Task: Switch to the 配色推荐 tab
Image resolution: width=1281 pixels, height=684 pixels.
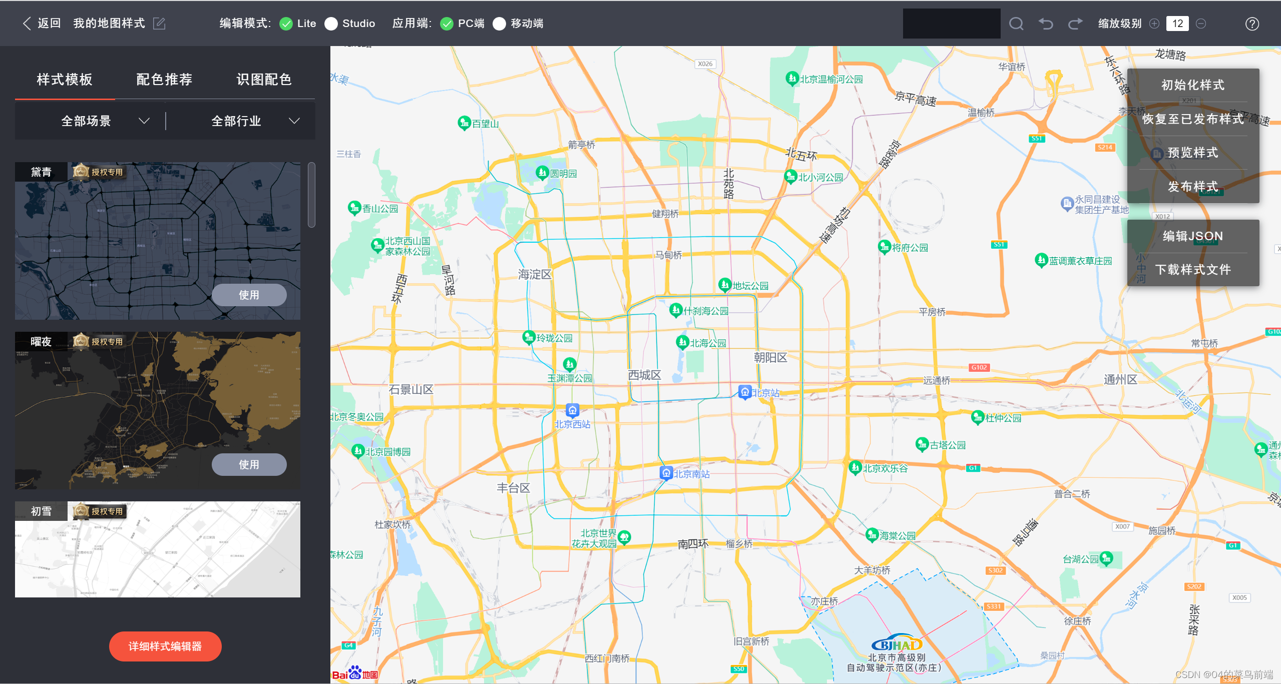Action: point(165,79)
